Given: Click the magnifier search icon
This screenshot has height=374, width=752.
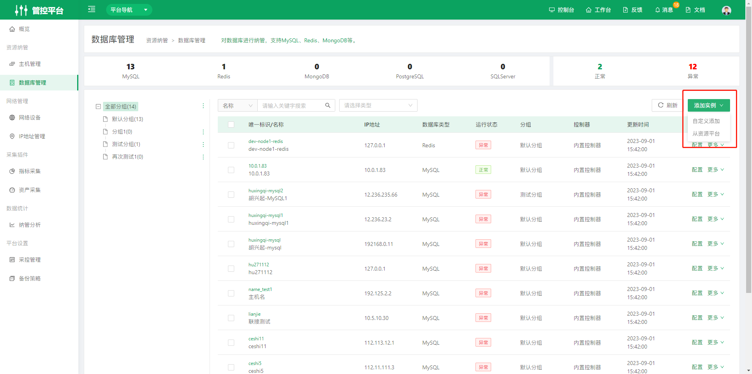Looking at the screenshot, I should pyautogui.click(x=328, y=105).
